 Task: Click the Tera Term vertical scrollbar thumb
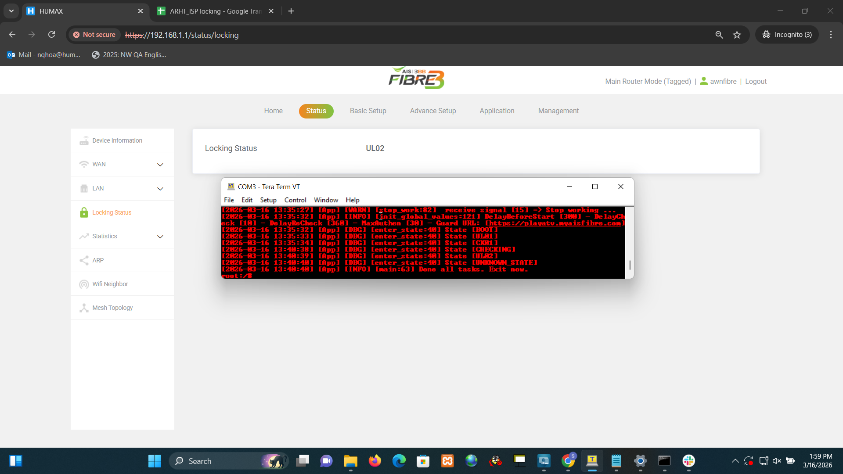[630, 265]
